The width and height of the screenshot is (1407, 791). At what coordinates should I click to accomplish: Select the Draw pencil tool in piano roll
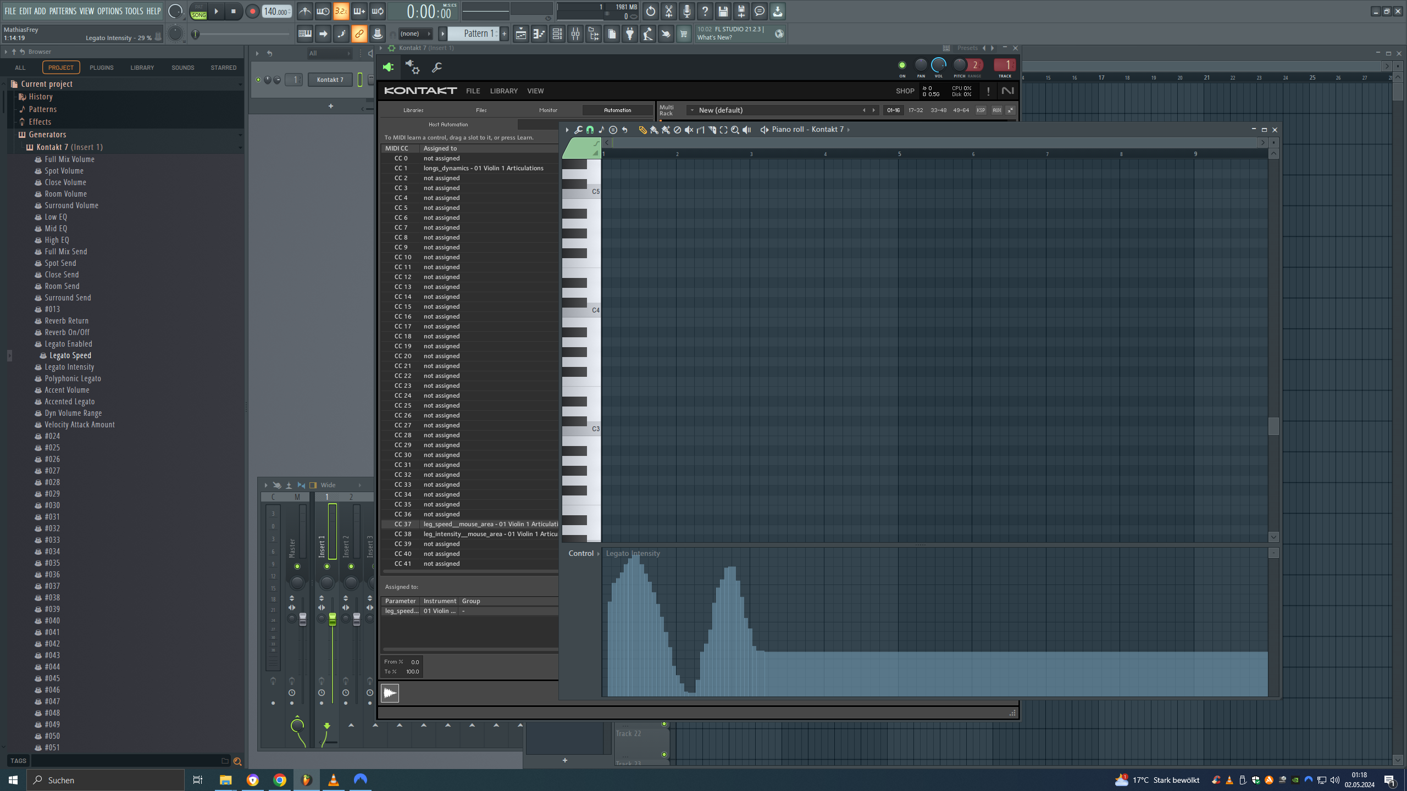click(642, 130)
